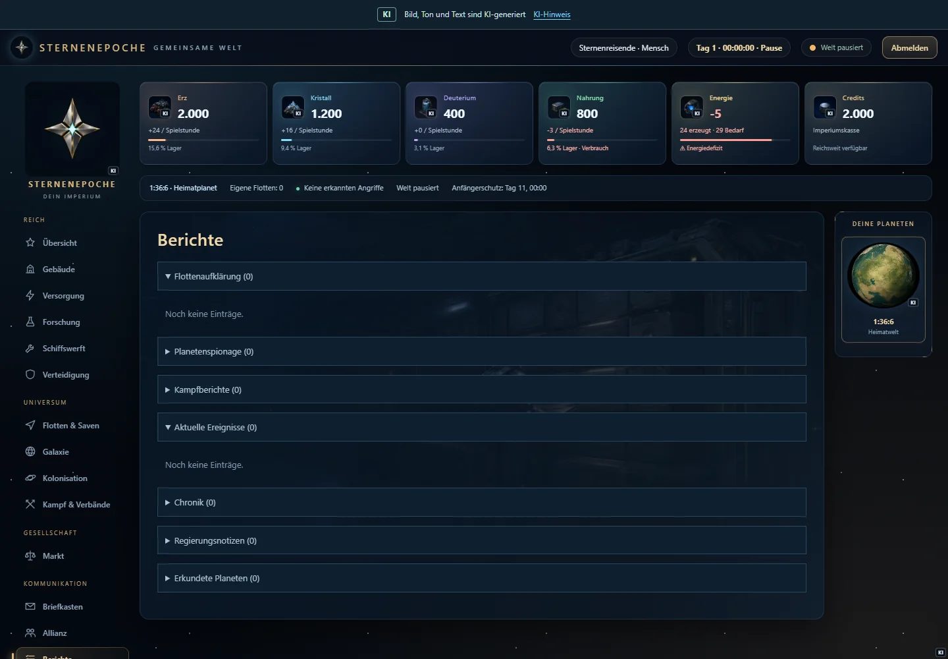
Task: Click the Erz resource icon
Action: pyautogui.click(x=160, y=107)
